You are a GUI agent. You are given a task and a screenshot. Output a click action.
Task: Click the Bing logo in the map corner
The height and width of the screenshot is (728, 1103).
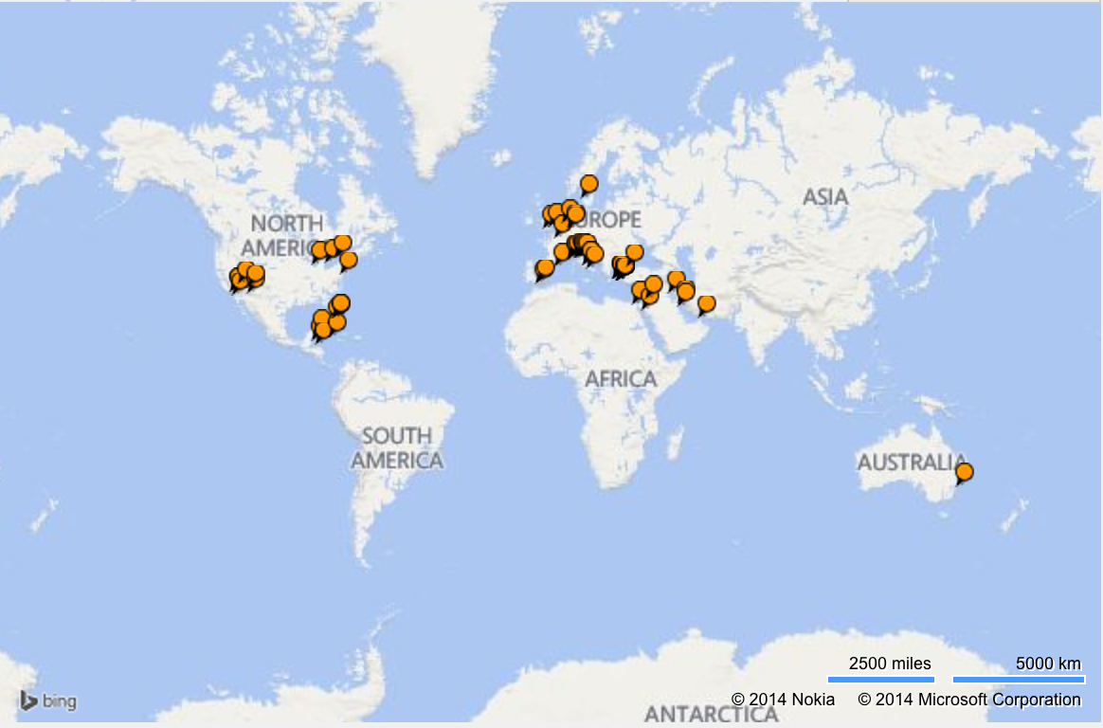tap(48, 701)
